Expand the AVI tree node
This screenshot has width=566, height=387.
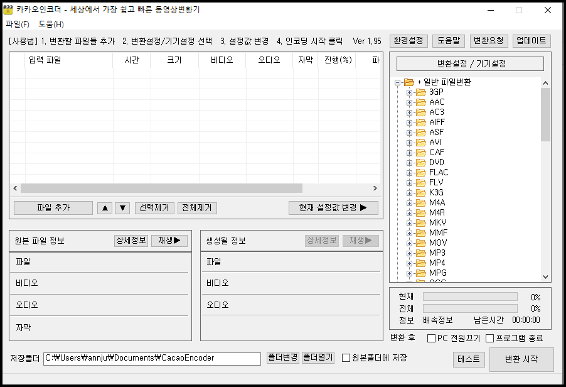(x=409, y=143)
